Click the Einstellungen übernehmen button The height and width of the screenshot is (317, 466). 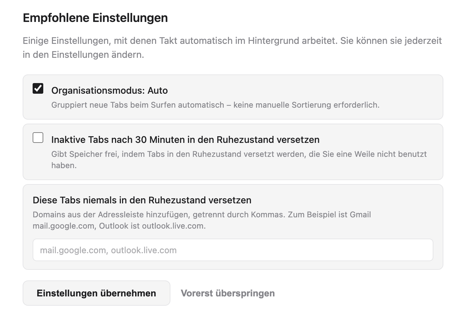click(97, 293)
